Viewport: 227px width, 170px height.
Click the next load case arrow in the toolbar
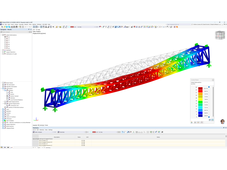pos(98,27)
